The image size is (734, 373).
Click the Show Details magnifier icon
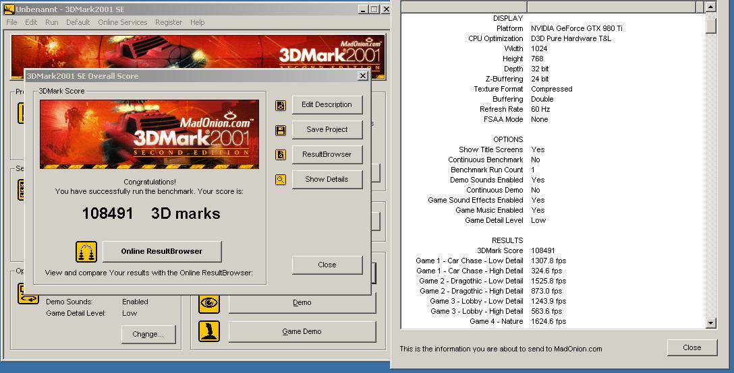[281, 180]
